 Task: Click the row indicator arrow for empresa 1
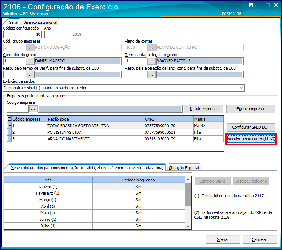(9, 126)
